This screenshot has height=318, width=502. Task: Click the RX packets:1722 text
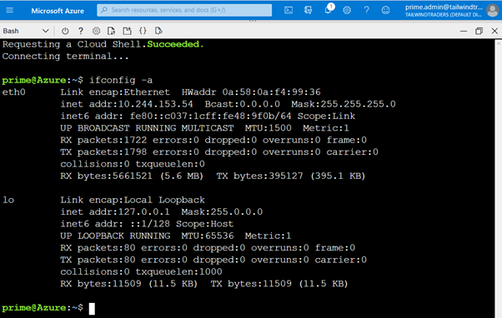point(103,141)
